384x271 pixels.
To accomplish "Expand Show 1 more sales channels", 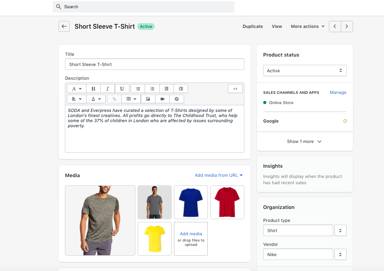I will [x=305, y=141].
